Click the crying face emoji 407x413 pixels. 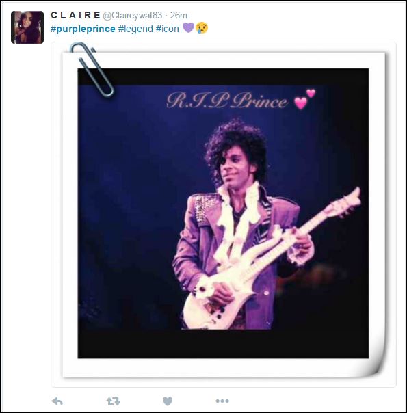pos(202,27)
